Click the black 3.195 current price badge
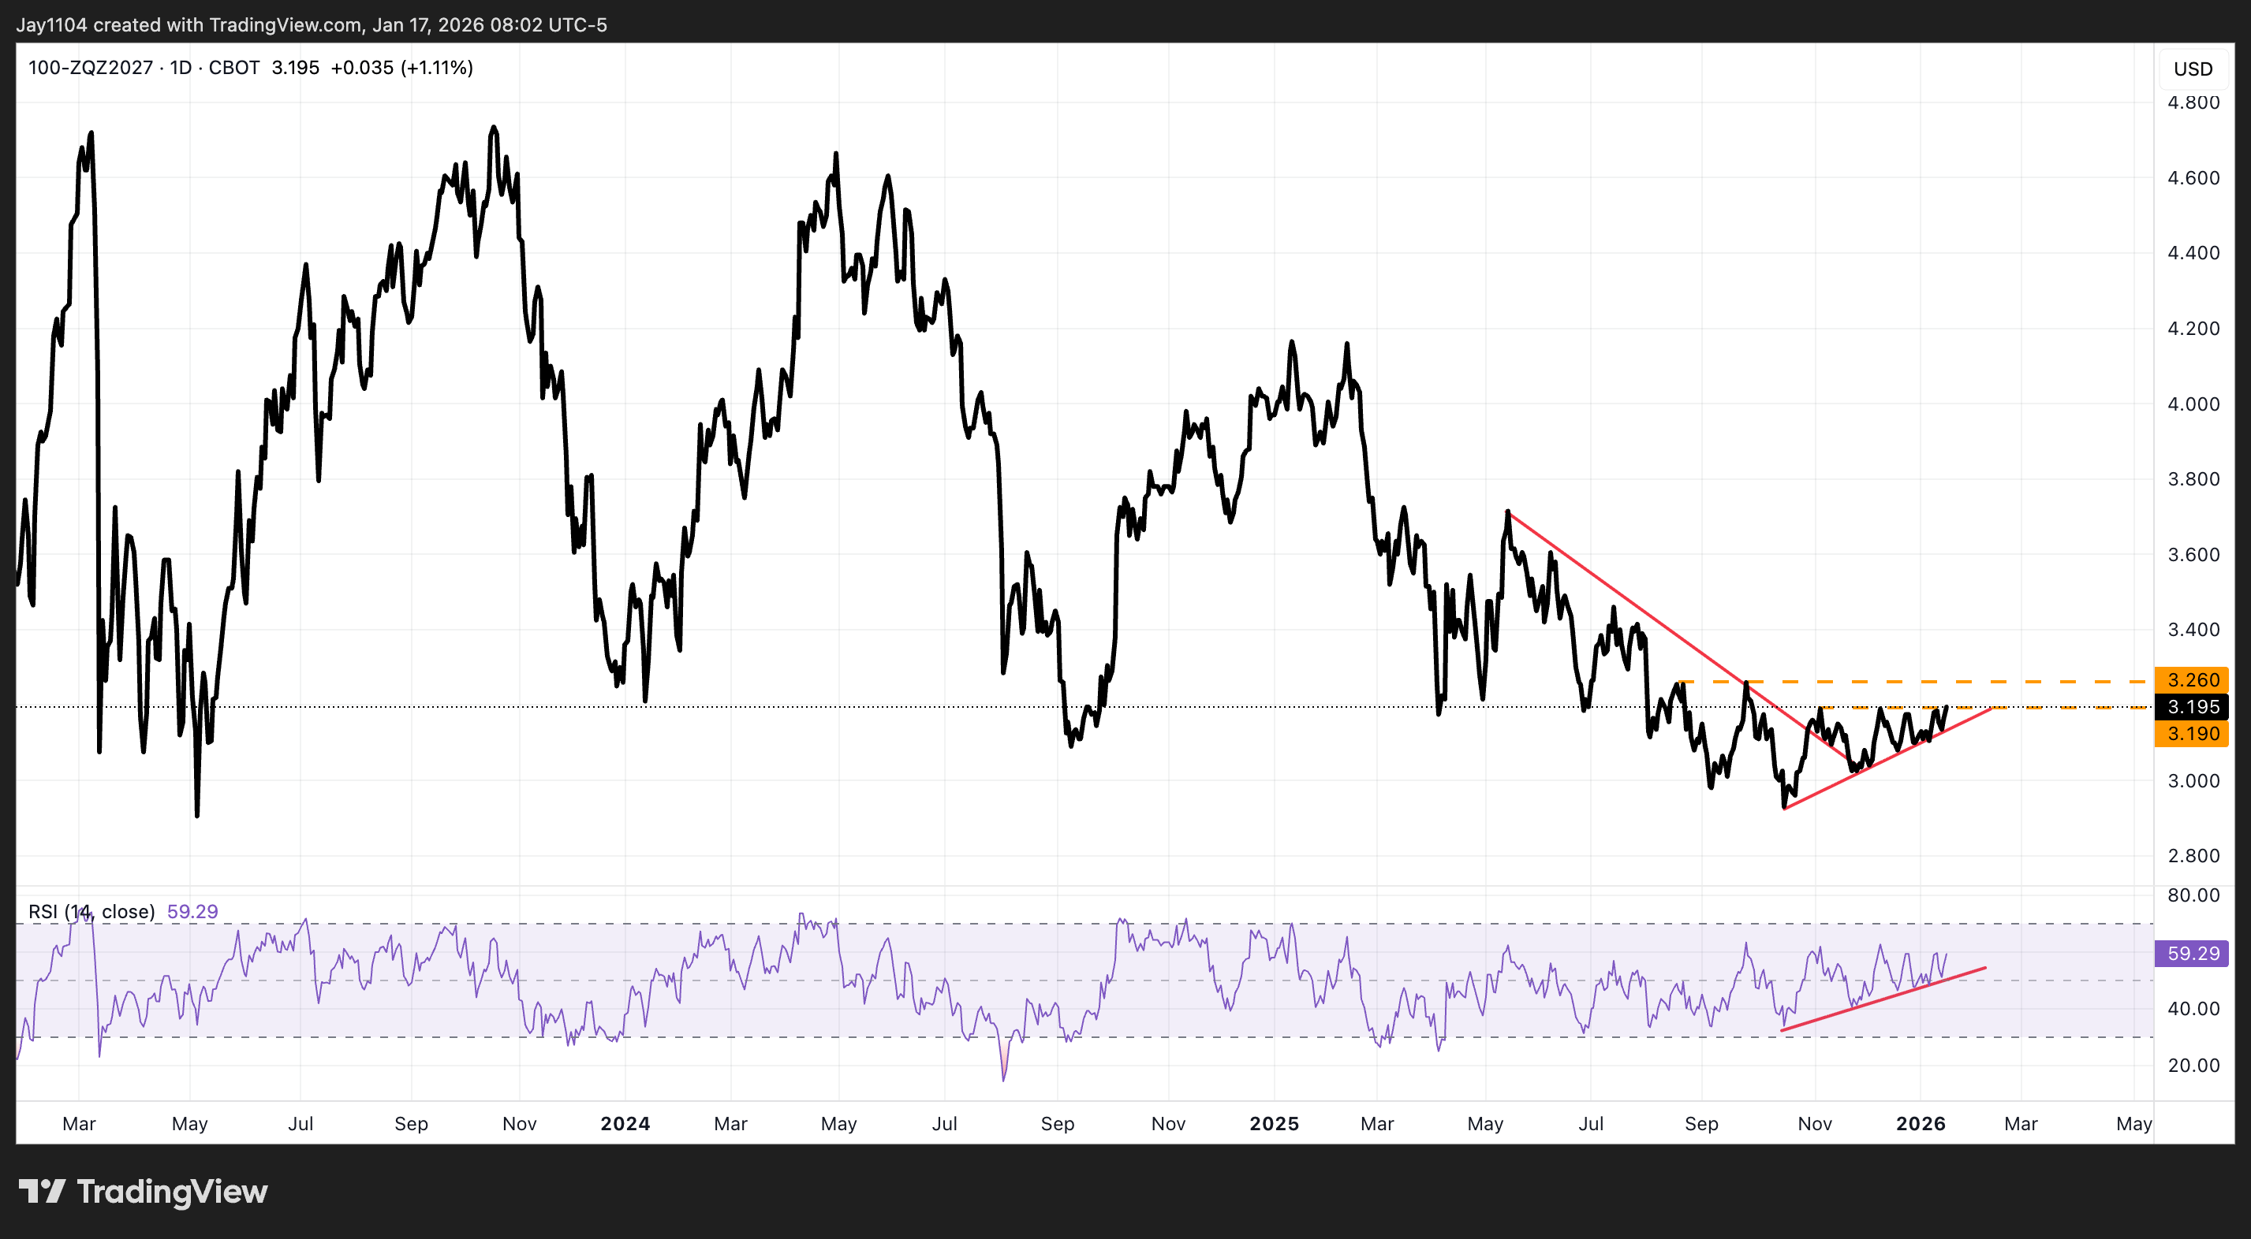 [2193, 707]
